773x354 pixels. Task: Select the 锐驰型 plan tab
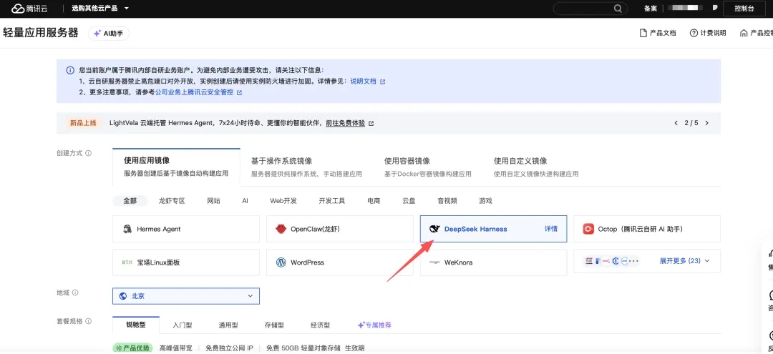pyautogui.click(x=136, y=325)
